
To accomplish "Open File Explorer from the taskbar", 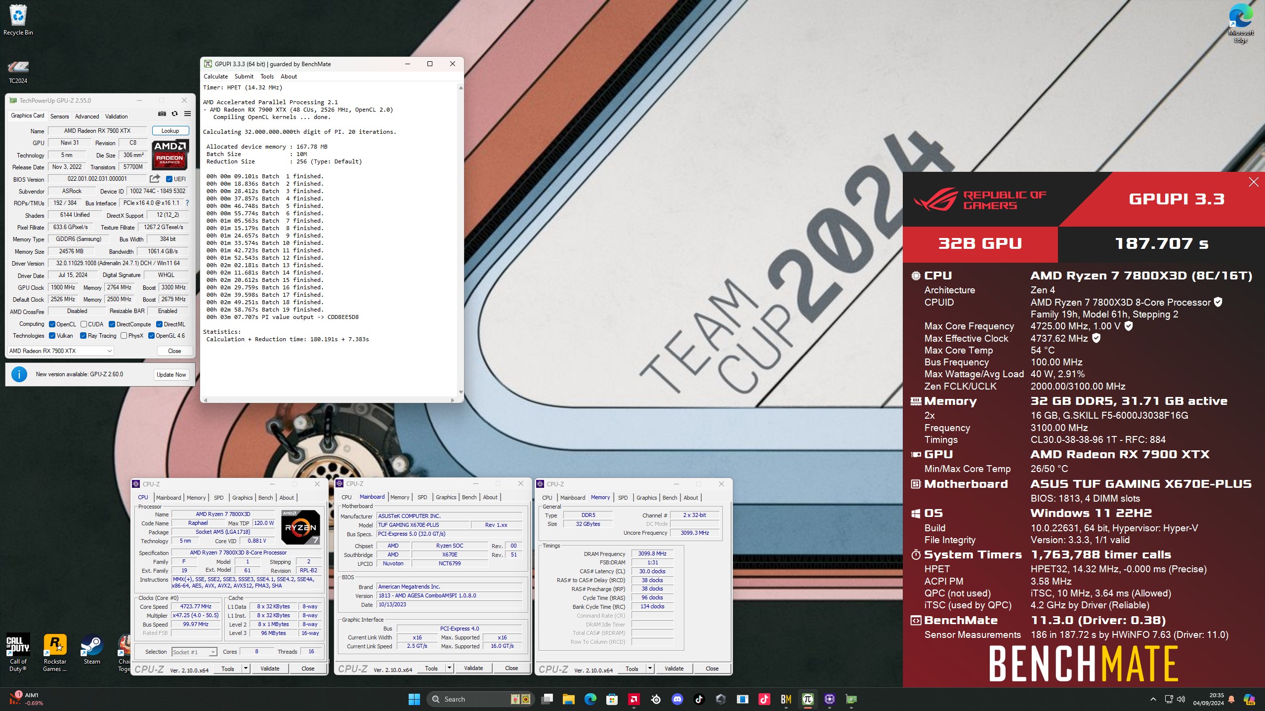I will (x=568, y=699).
